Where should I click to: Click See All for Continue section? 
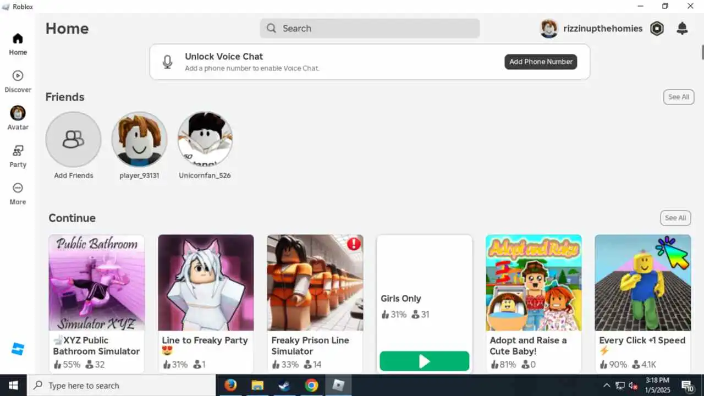[675, 218]
